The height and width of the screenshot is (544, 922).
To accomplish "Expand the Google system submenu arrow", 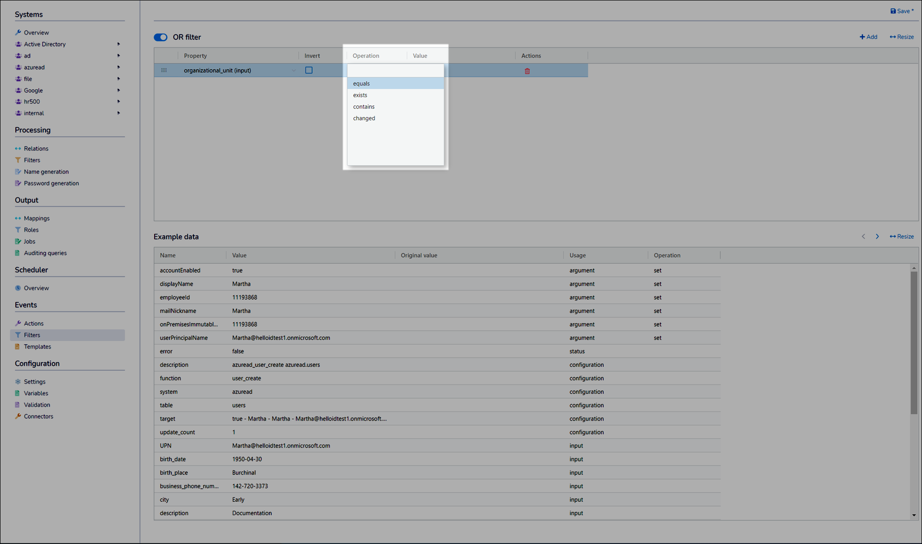I will tap(119, 90).
